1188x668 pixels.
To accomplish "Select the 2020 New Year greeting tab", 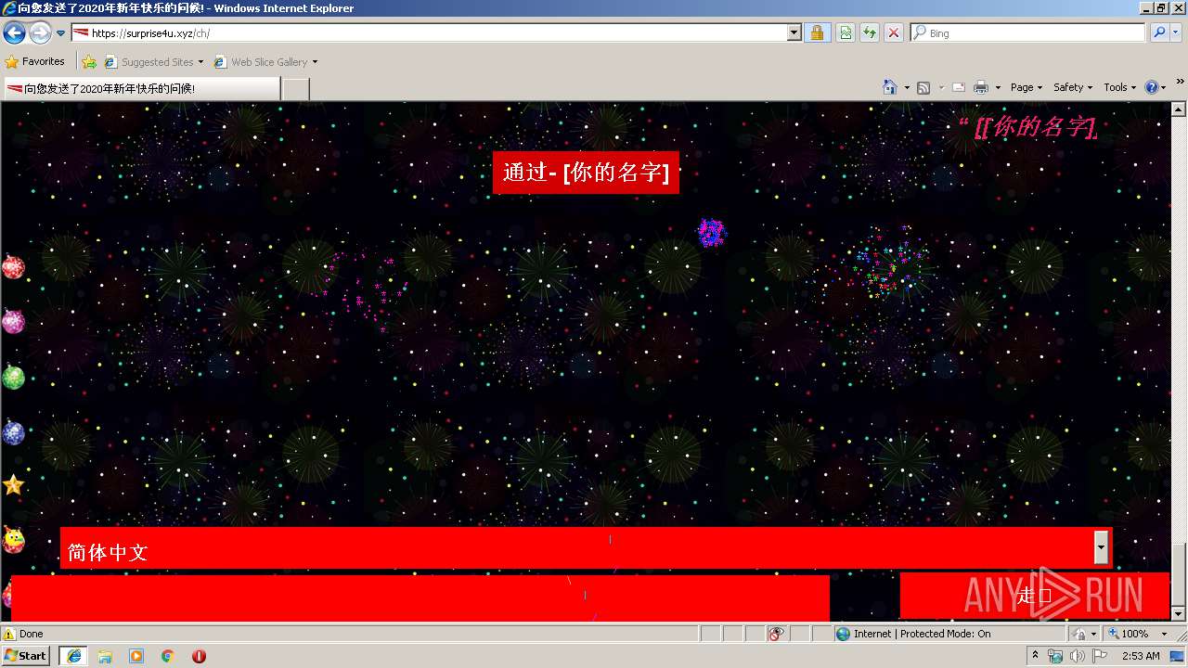I will coord(141,89).
